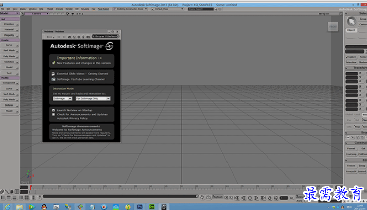The height and width of the screenshot is (210, 367).
Task: Open Dreamweaver from the taskbar
Action: (x=152, y=207)
